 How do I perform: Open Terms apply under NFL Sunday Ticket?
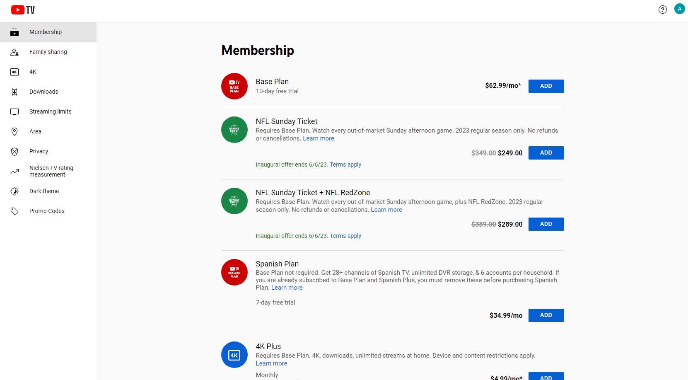click(345, 165)
